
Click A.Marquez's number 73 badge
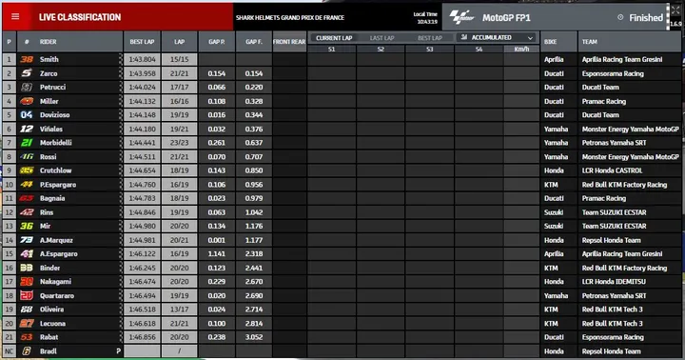coord(27,240)
